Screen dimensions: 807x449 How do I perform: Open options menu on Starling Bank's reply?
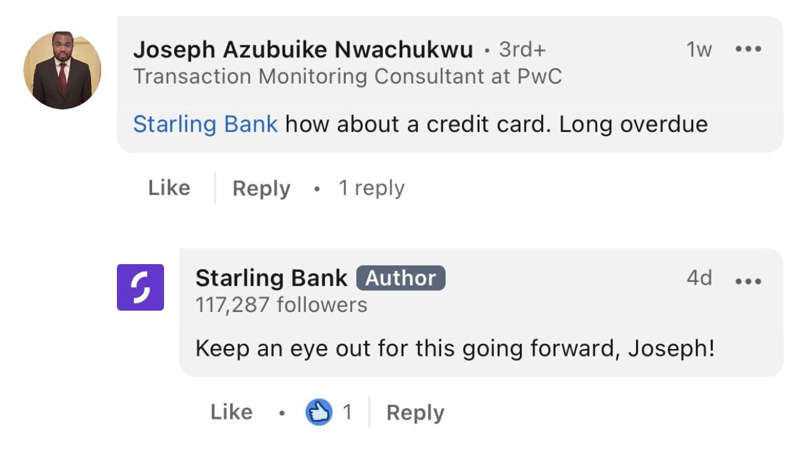click(748, 280)
